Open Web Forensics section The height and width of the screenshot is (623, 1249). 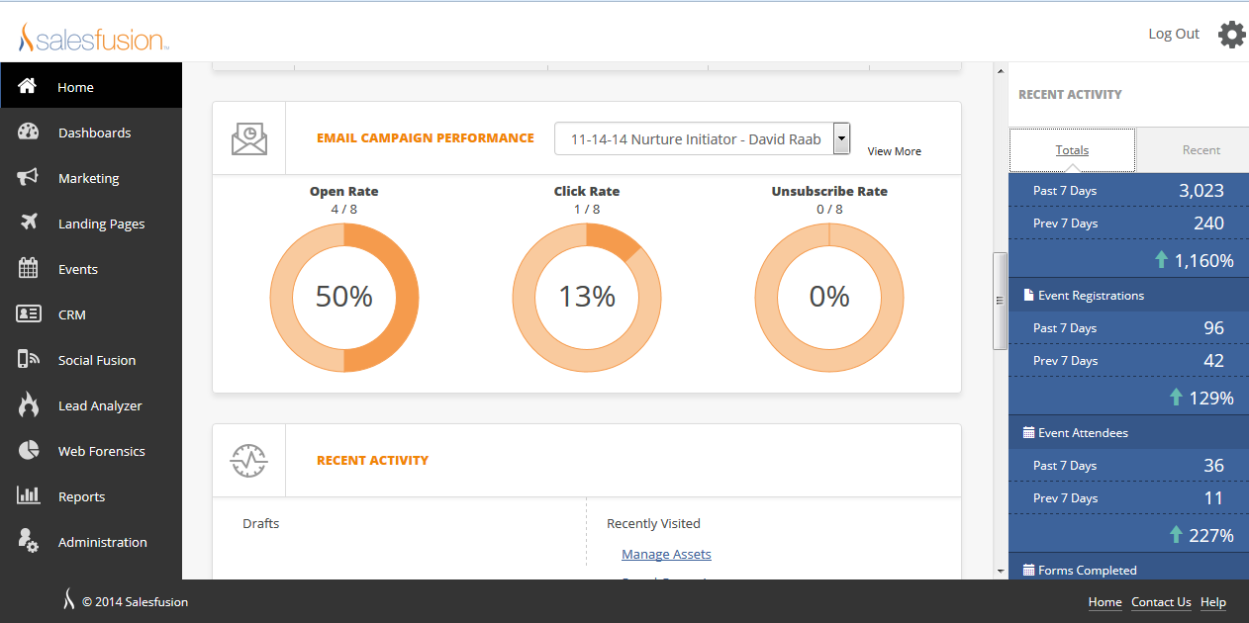click(x=91, y=450)
